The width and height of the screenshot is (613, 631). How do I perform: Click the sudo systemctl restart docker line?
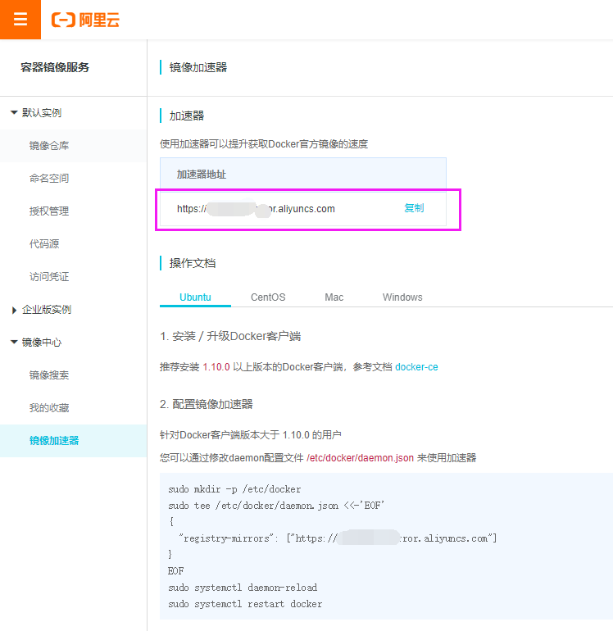[x=245, y=604]
